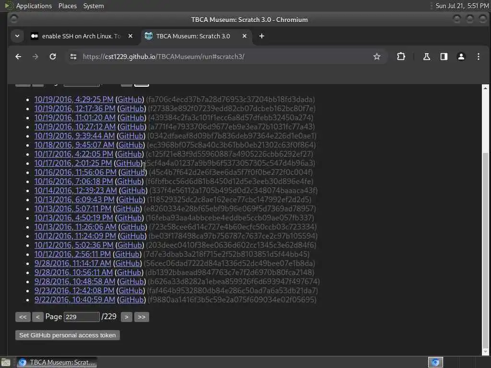Click show desktop icon in bottom panel
Screen dimensions: 491x368
click(x=6, y=362)
